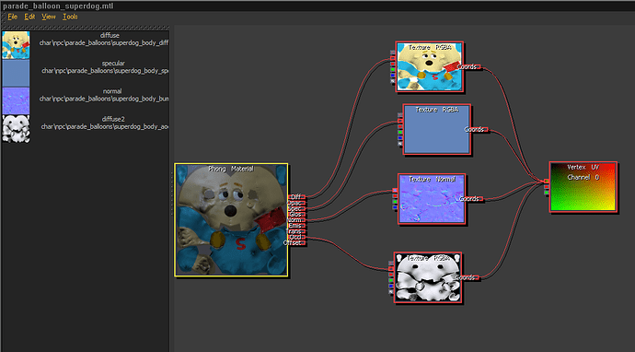This screenshot has height=352, width=635.
Task: Select the superdog diffuse Texture RGBA node
Action: pos(429,66)
